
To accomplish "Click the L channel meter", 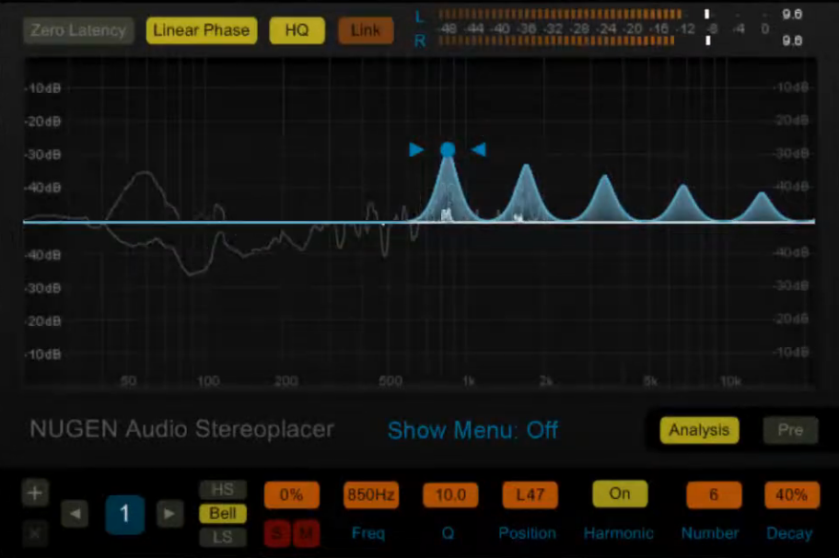I will 560,14.
